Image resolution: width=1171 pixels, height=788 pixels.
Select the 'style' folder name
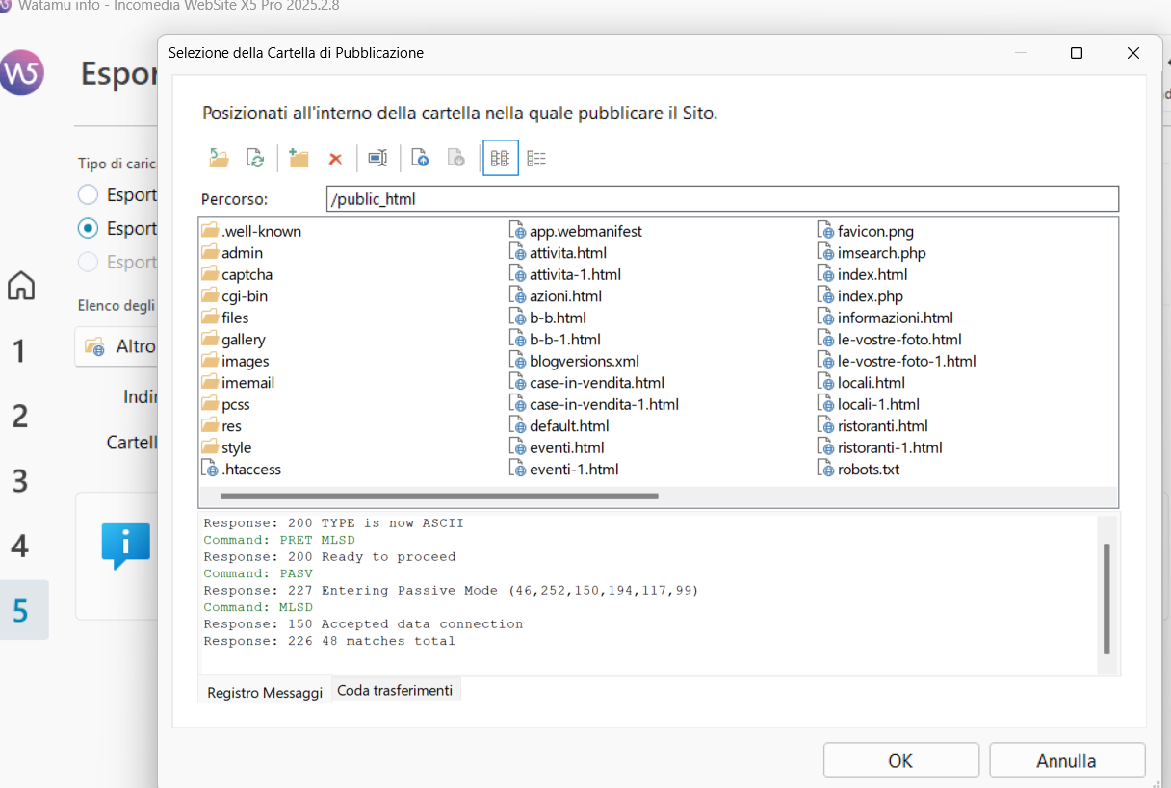pyautogui.click(x=236, y=447)
